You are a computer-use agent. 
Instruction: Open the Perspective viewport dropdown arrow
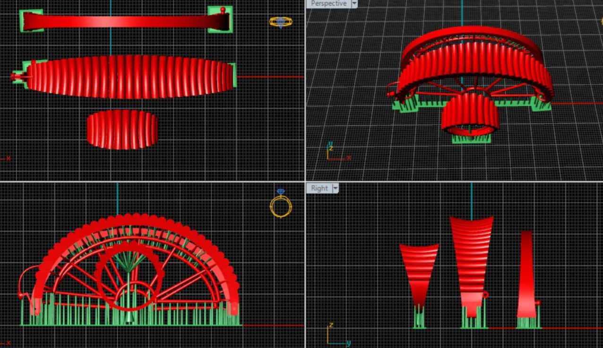(353, 3)
